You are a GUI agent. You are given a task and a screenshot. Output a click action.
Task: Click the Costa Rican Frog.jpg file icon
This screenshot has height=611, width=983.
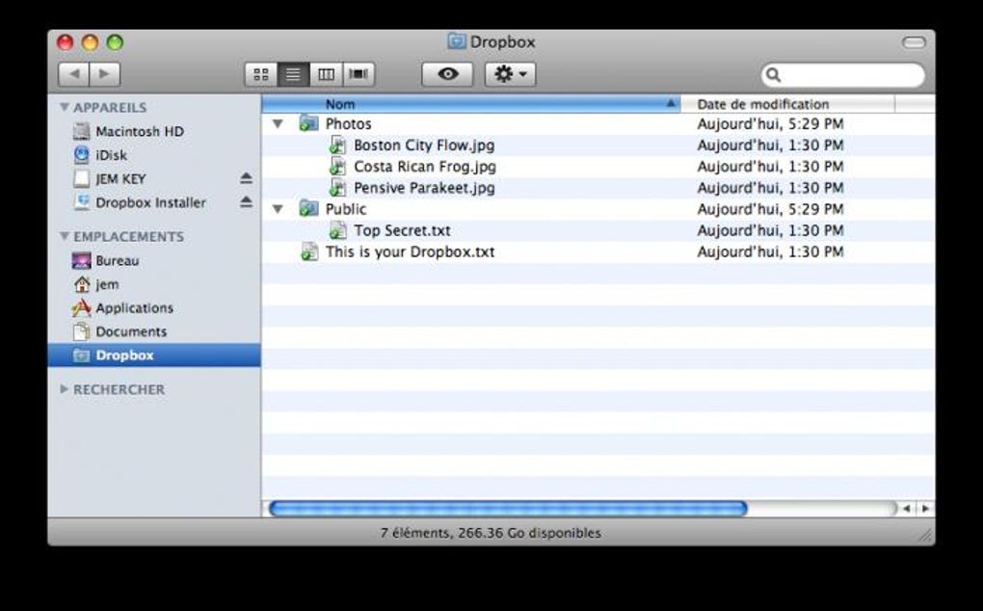(x=337, y=167)
